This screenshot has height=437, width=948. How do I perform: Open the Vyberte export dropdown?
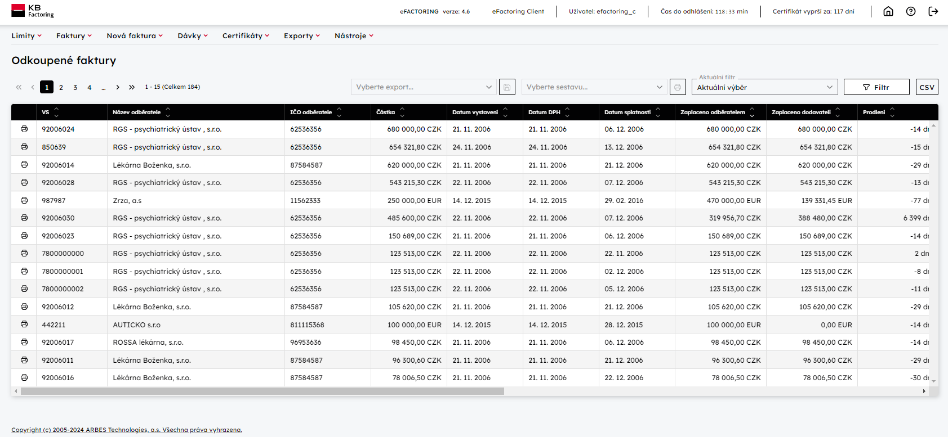(424, 87)
